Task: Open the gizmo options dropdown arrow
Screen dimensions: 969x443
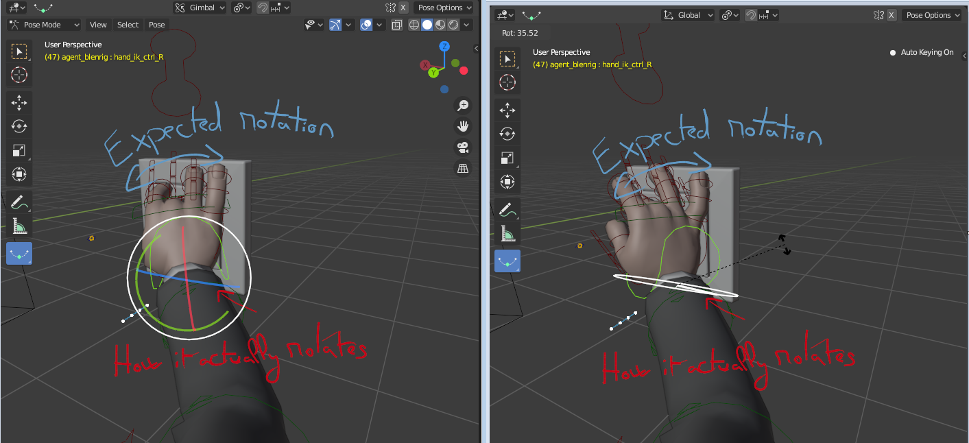Action: point(348,25)
